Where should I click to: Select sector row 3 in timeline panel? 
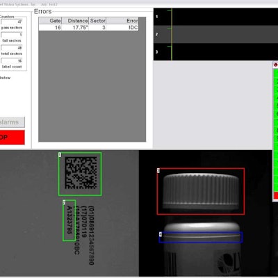click(215, 52)
